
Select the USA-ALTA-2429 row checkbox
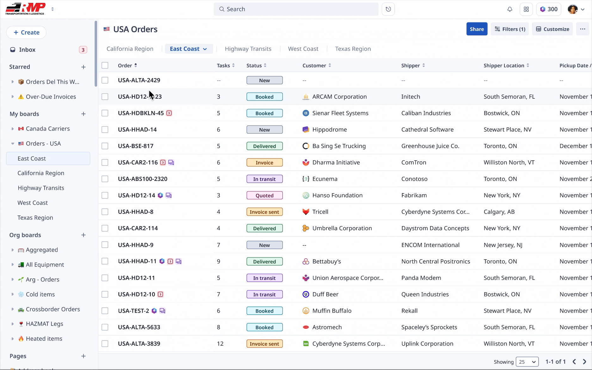coord(105,80)
